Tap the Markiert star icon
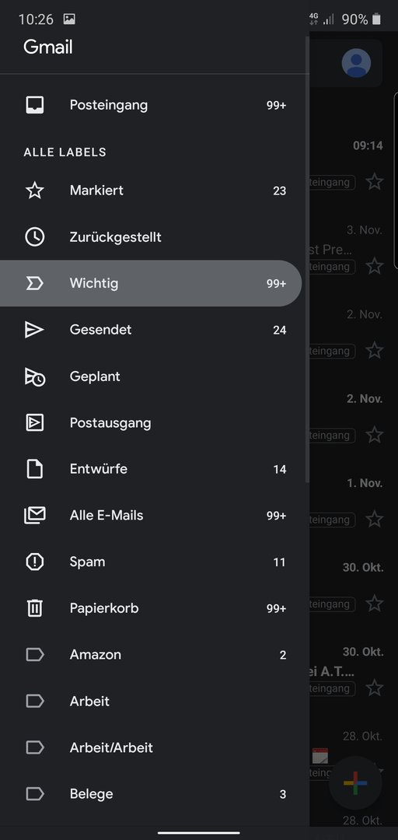 (x=35, y=191)
